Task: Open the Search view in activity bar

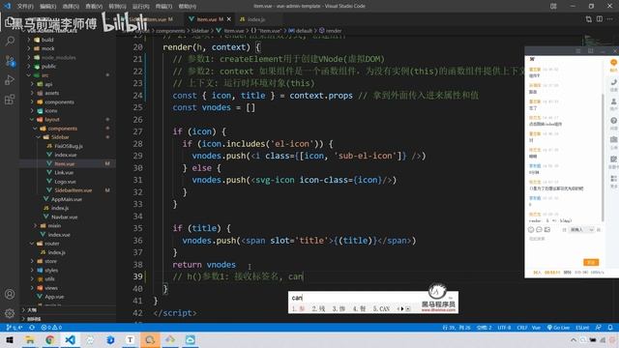Action: point(10,41)
